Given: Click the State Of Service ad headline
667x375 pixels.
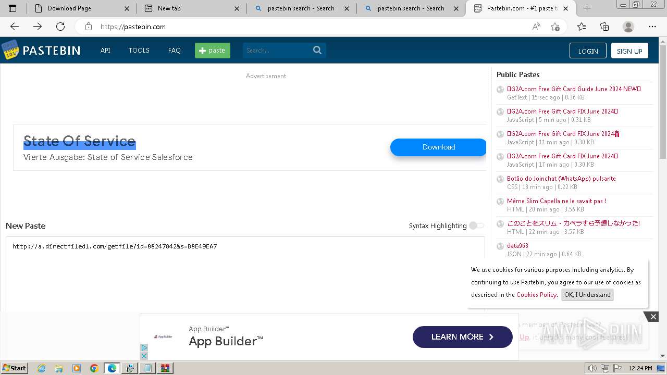Looking at the screenshot, I should tap(80, 141).
